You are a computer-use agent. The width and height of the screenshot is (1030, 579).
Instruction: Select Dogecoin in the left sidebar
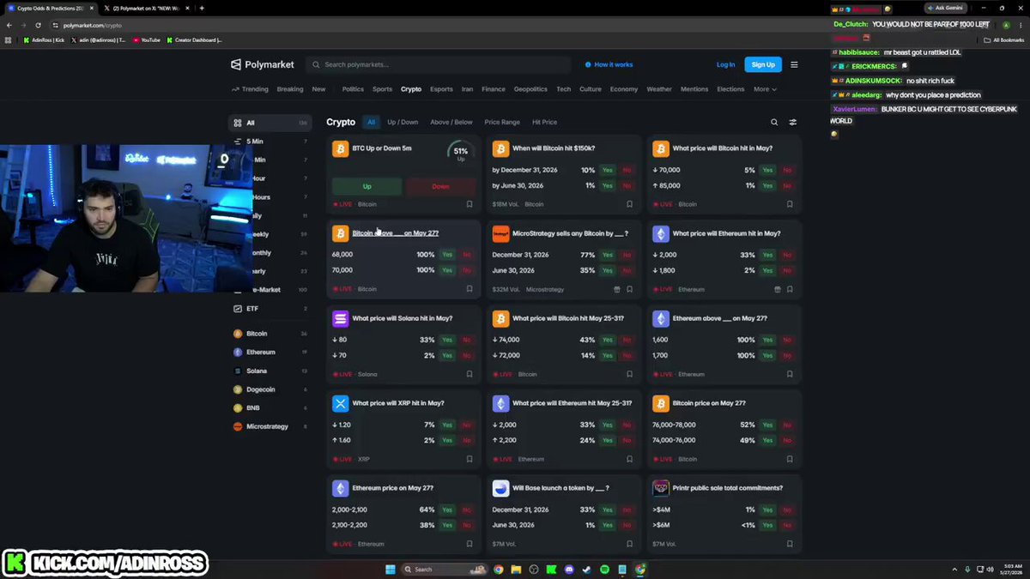click(270, 389)
